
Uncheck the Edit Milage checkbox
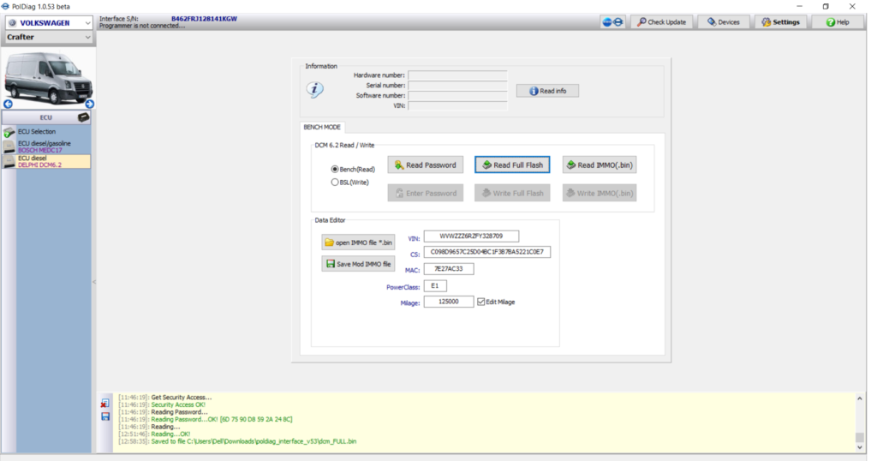481,302
